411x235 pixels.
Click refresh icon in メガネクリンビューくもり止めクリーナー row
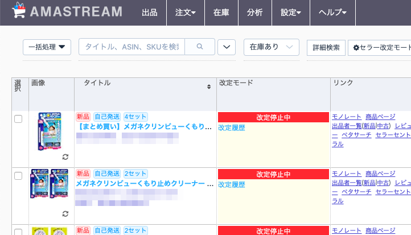point(65,213)
